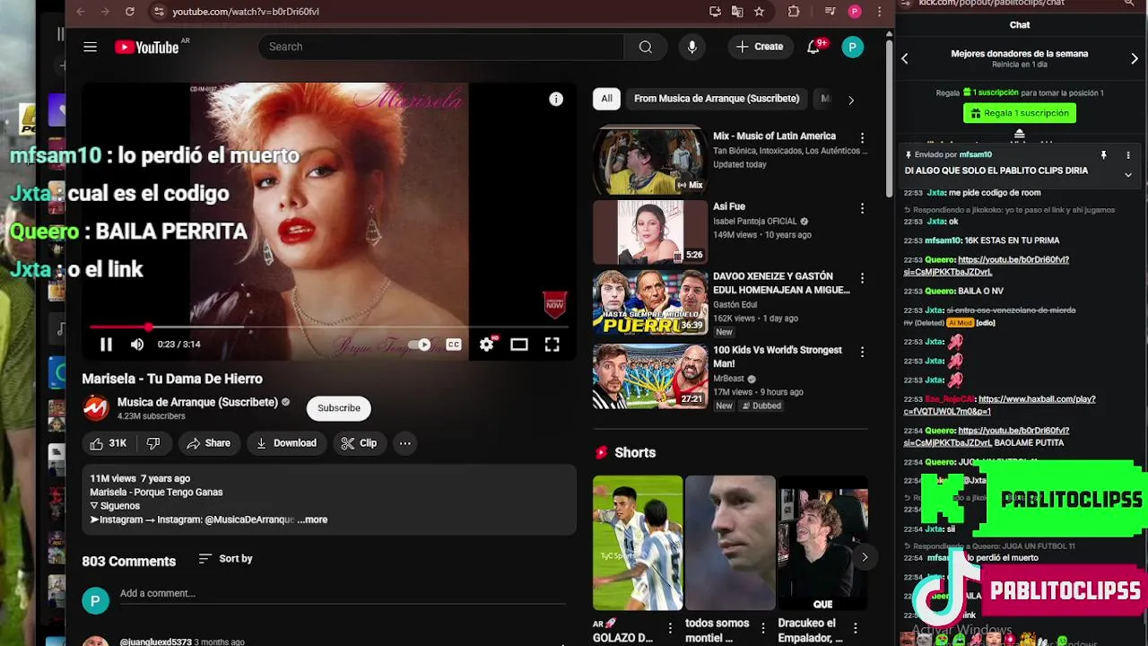The width and height of the screenshot is (1148, 646).
Task: Show next category chips arrow
Action: (851, 100)
